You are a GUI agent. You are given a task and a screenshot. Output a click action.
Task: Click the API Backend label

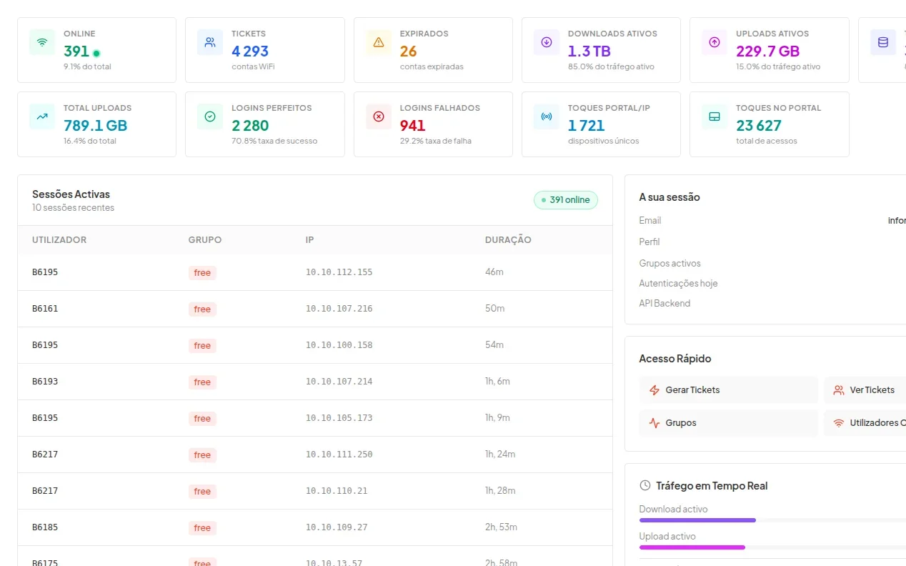(664, 304)
